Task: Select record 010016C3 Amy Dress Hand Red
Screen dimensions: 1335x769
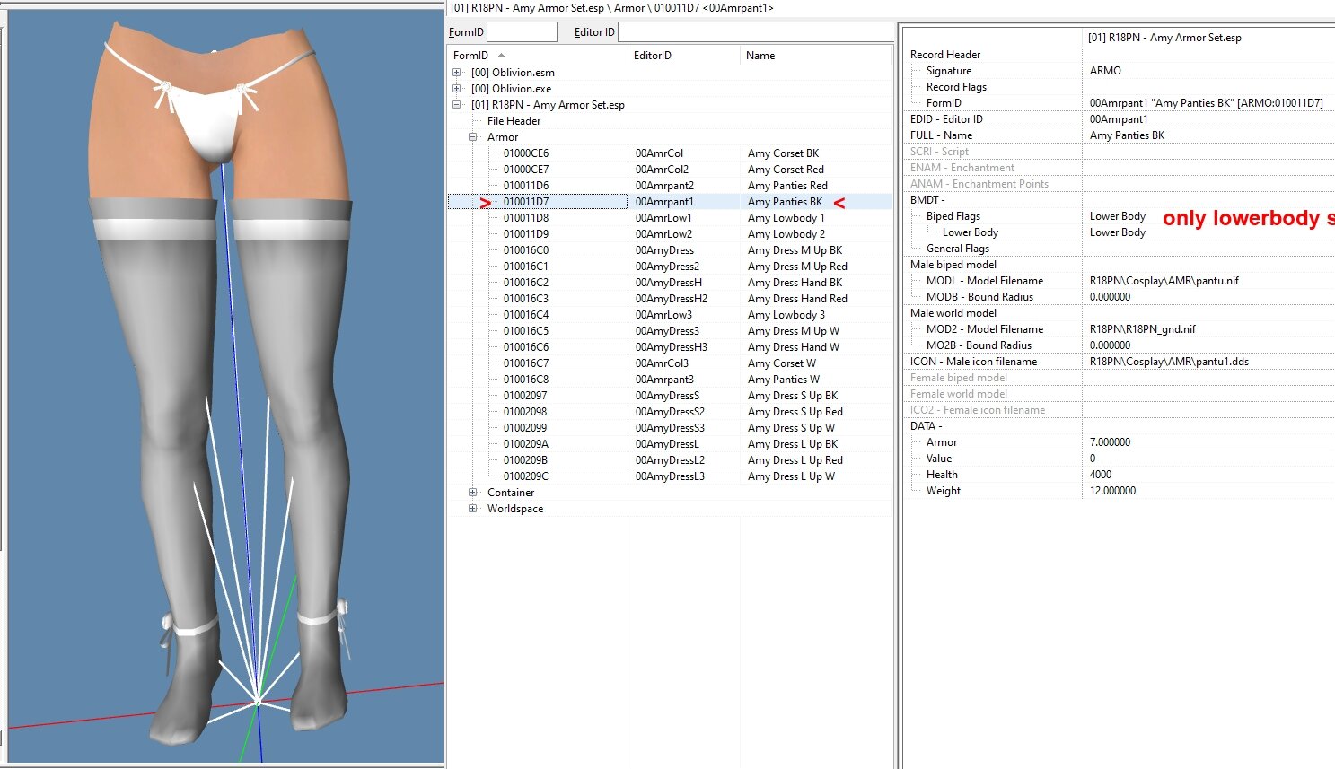Action: point(670,299)
